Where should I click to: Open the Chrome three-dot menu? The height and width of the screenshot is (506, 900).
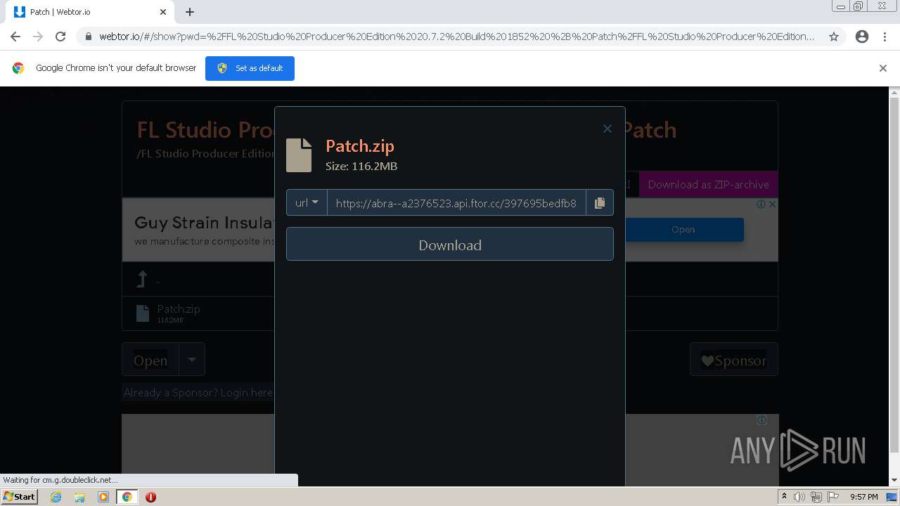pos(885,37)
